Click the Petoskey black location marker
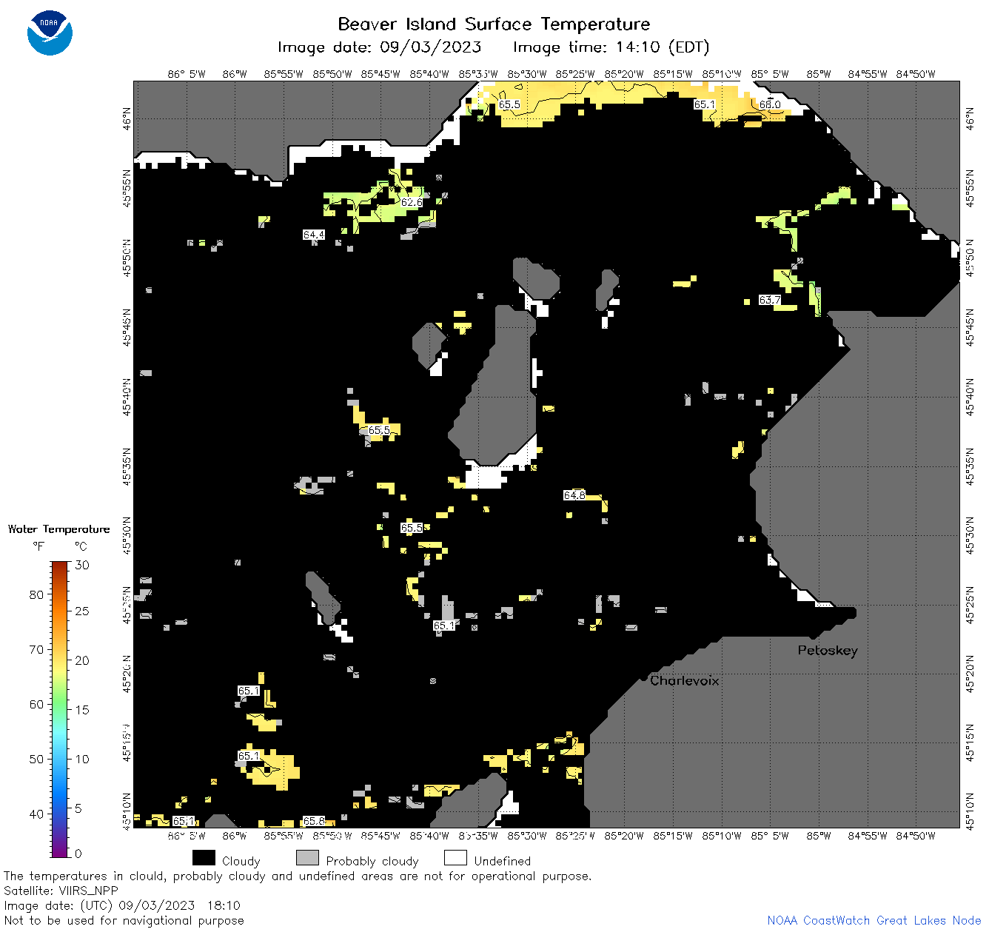 coord(813,635)
